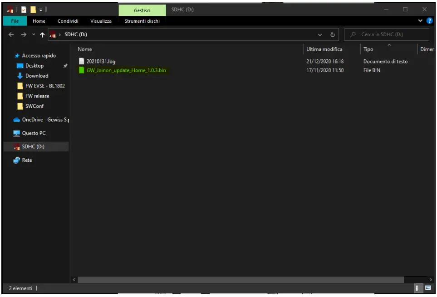Open Rete in the navigation pane
This screenshot has width=437, height=297.
[x=27, y=160]
